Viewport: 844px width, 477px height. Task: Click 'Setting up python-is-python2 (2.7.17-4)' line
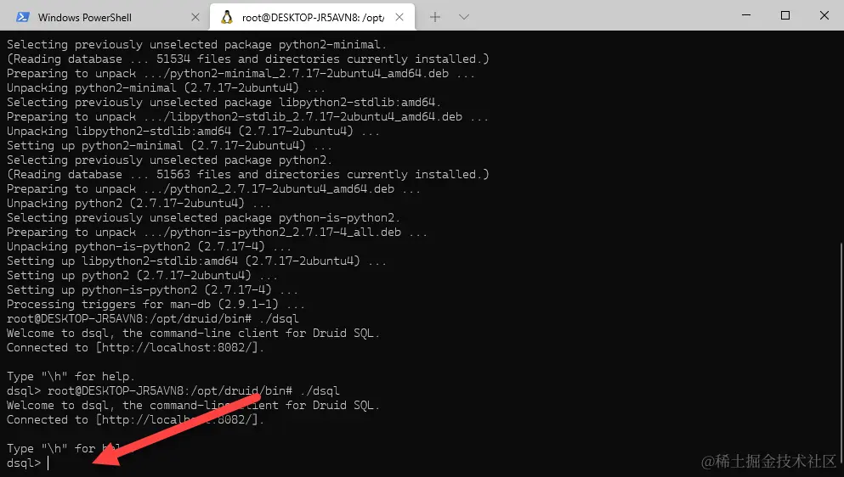(152, 290)
